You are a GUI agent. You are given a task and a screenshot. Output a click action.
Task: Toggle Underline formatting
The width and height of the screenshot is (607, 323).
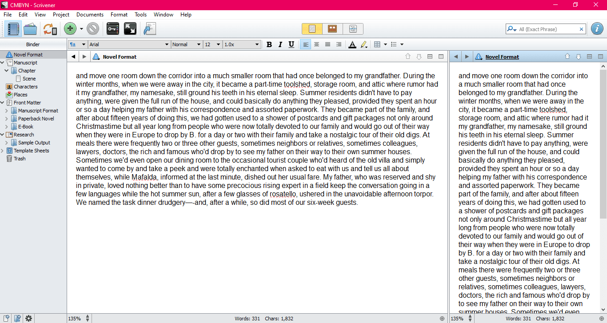point(291,44)
